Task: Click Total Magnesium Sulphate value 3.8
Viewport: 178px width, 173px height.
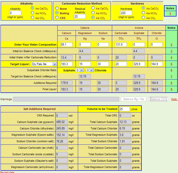Action: 125,135
